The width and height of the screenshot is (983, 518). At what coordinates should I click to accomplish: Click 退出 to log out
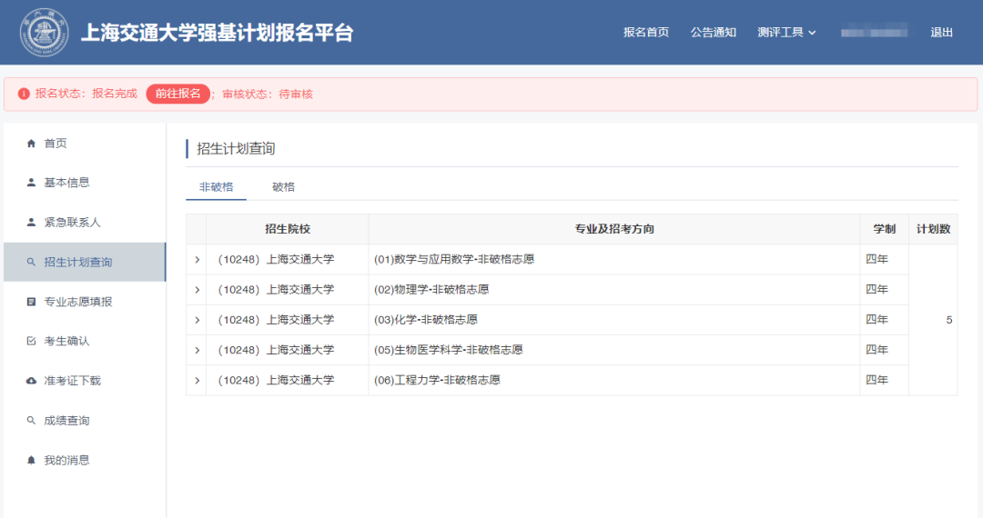coord(941,33)
